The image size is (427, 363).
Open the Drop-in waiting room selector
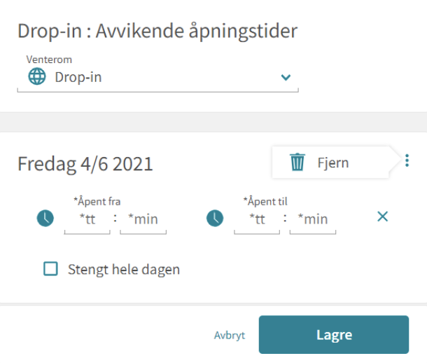158,77
